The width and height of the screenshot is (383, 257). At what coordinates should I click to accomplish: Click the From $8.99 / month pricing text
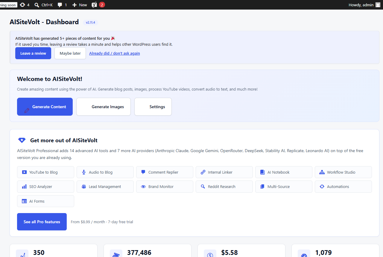pos(102,222)
